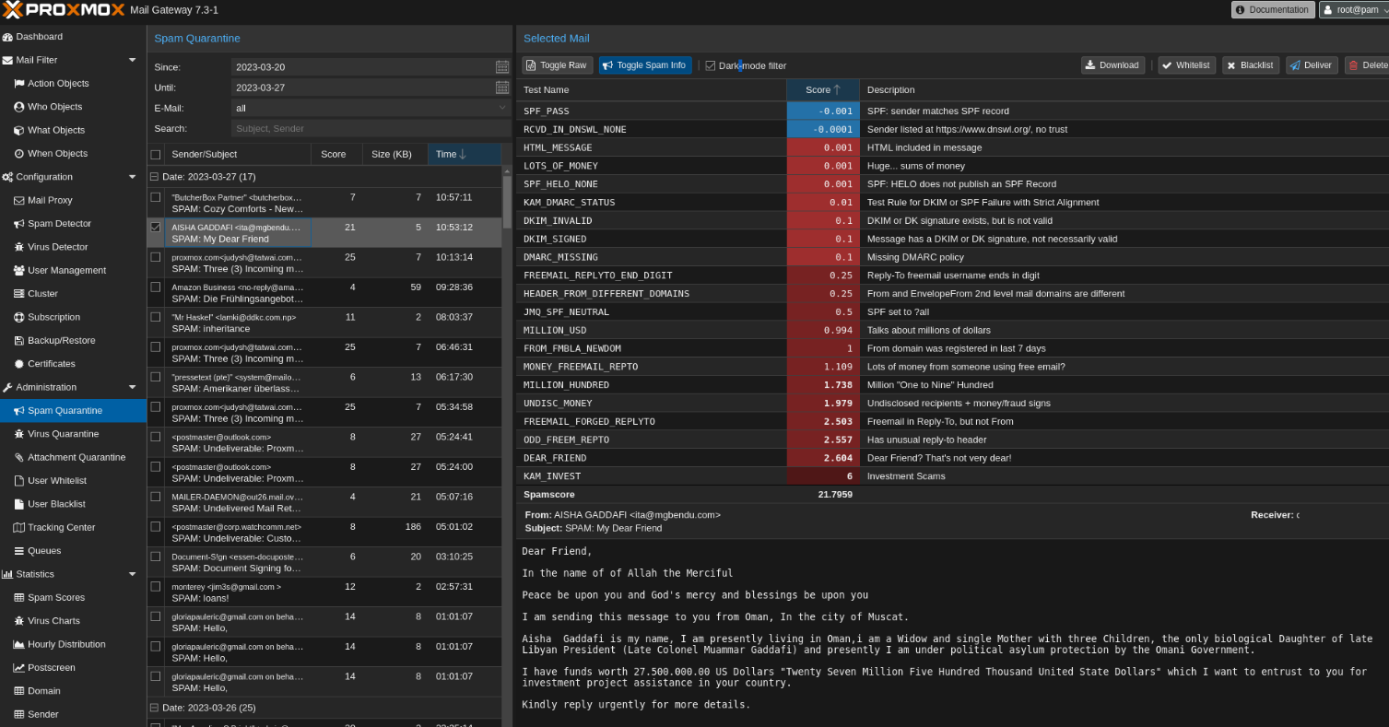Blacklist the selected mail sender

pyautogui.click(x=1250, y=65)
